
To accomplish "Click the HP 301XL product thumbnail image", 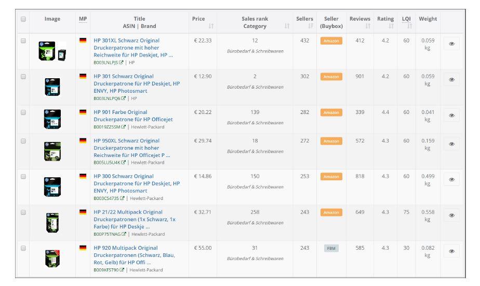I will coord(52,51).
